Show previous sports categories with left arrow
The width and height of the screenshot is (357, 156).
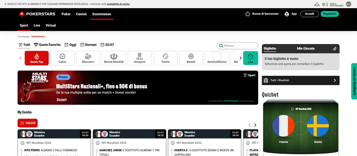[x=20, y=58]
